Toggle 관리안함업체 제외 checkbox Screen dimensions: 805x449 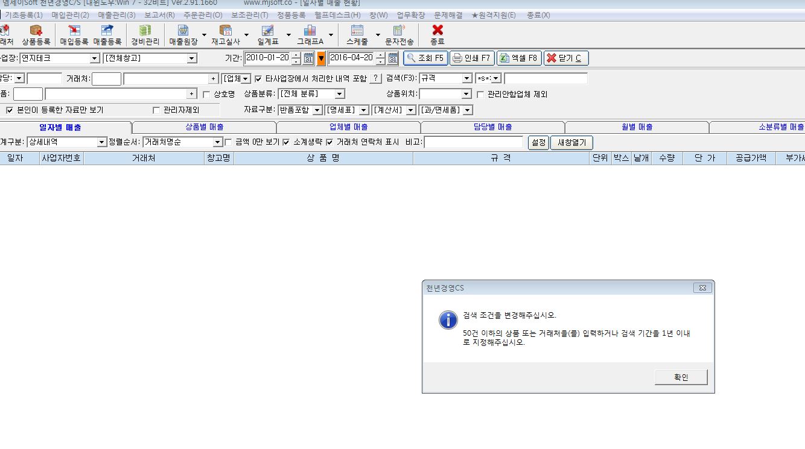tap(480, 95)
